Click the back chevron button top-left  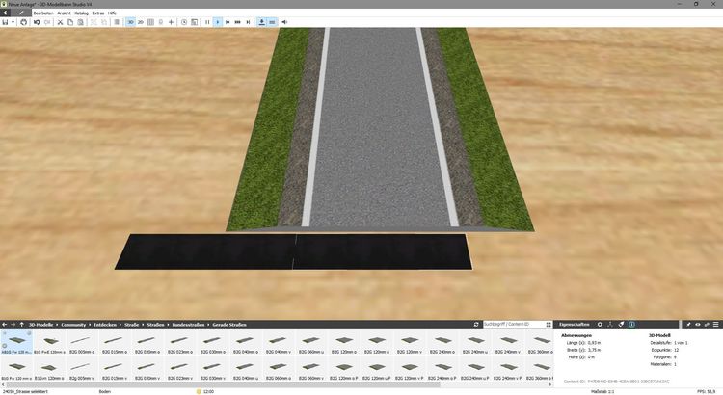5,13
